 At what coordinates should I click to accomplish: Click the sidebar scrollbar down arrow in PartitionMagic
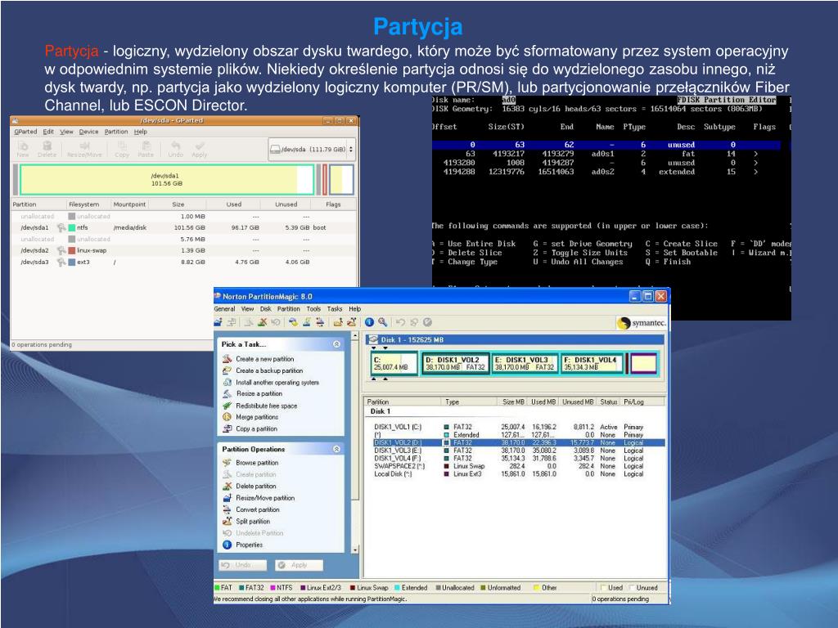(x=355, y=549)
